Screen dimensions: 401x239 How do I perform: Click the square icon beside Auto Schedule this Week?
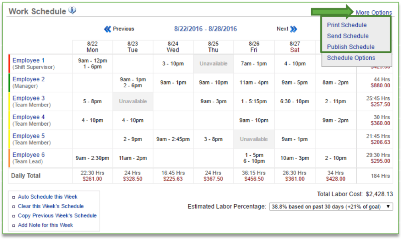click(14, 197)
